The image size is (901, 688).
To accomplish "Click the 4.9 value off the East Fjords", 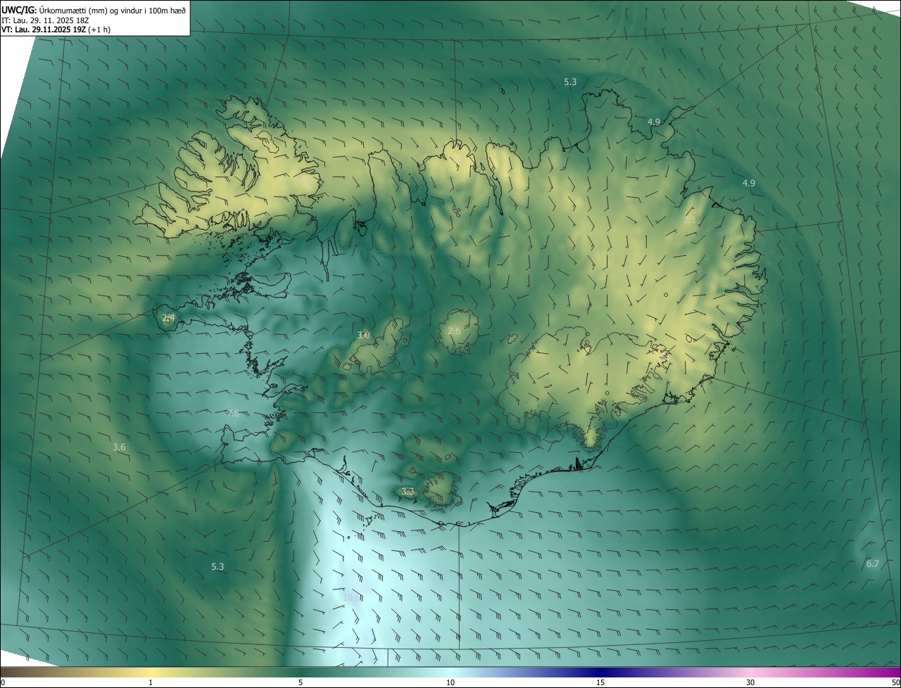I will [x=748, y=183].
